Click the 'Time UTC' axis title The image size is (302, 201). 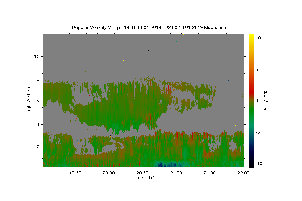coord(143,178)
